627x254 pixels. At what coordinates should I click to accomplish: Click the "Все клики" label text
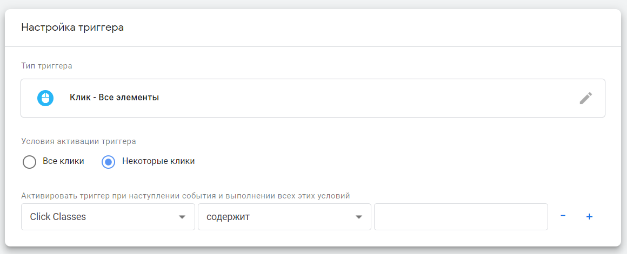[x=63, y=161]
